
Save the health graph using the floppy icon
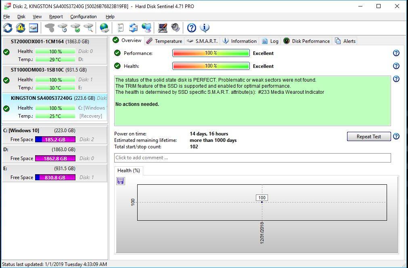[x=120, y=181]
